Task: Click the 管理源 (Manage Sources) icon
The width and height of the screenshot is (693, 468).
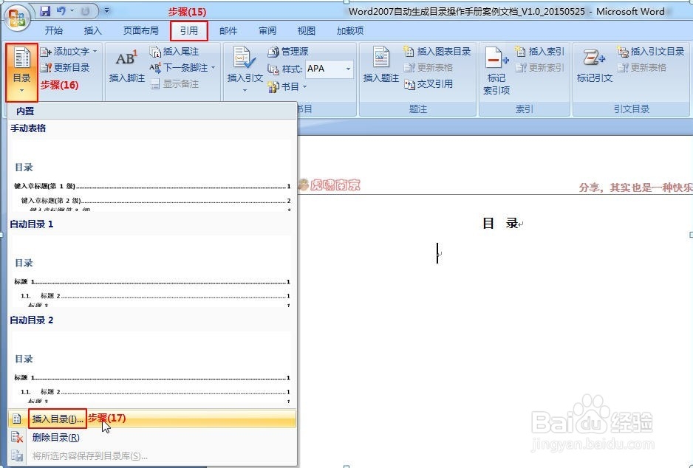Action: (290, 51)
